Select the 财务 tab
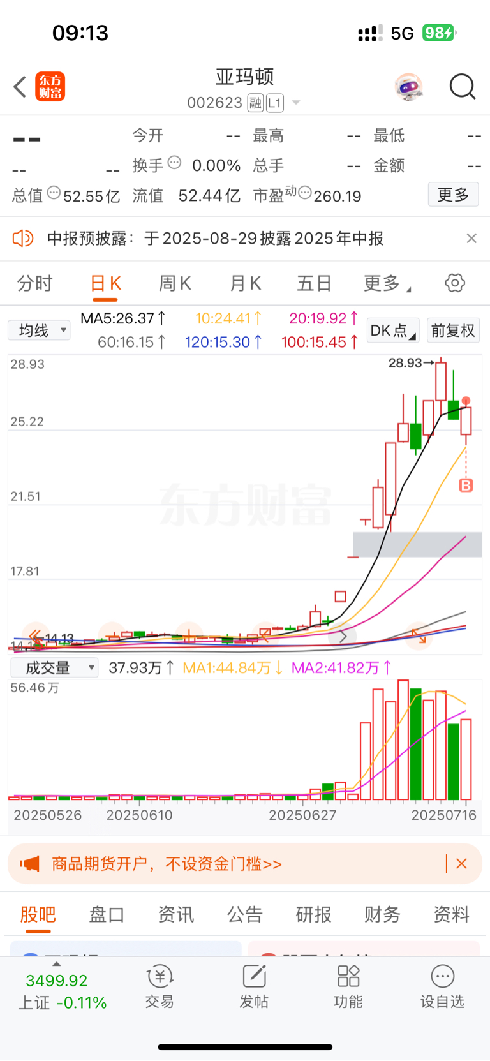 click(x=382, y=914)
